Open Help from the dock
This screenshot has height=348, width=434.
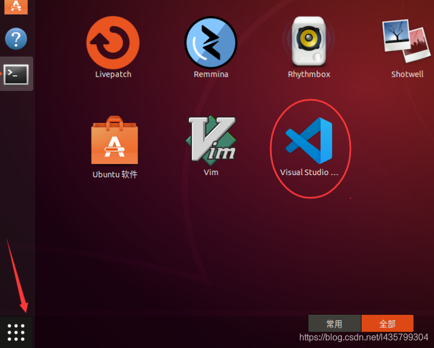coord(16,39)
